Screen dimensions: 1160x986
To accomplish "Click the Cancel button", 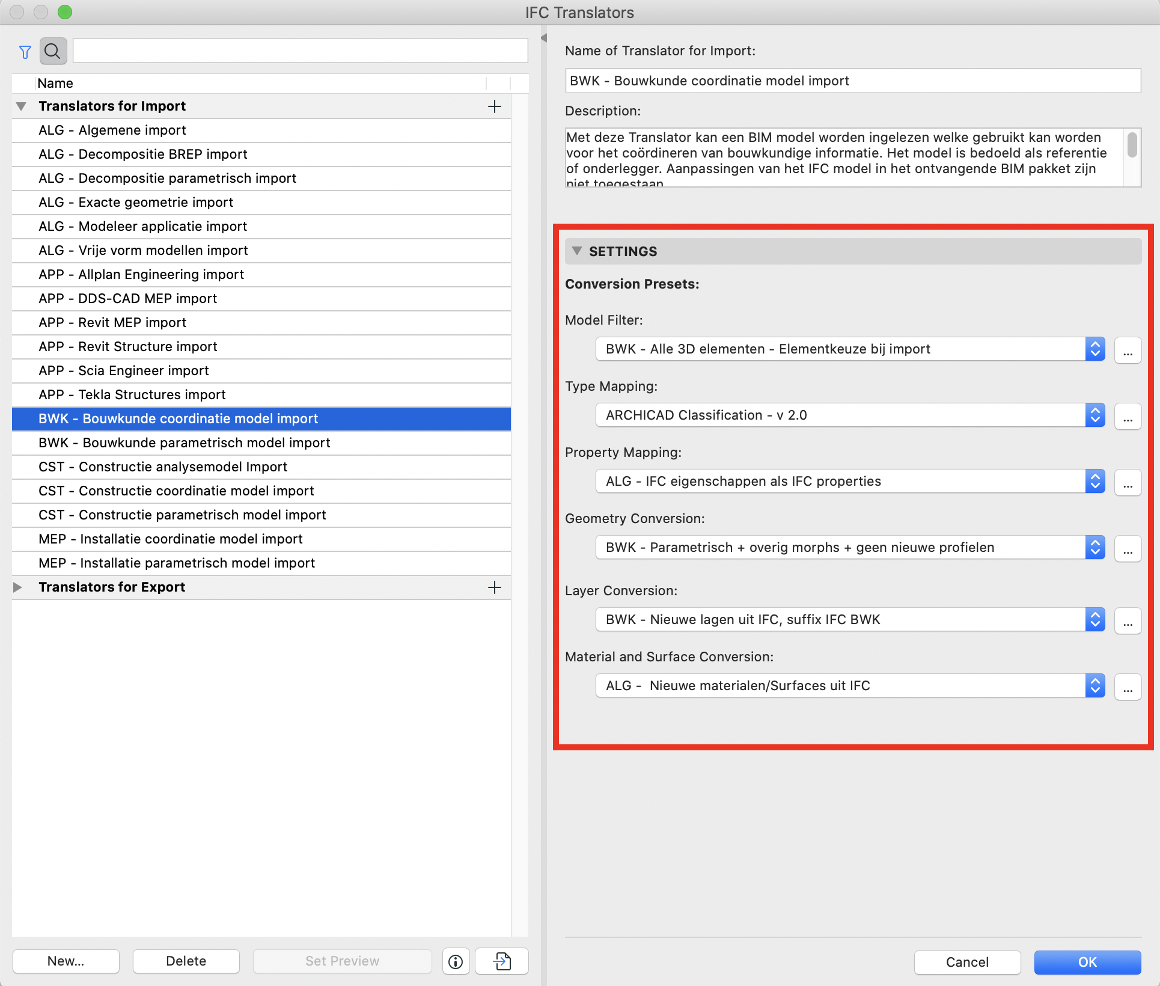I will pyautogui.click(x=967, y=963).
